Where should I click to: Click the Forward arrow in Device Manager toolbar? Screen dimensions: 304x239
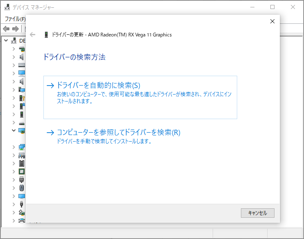[x=16, y=29]
